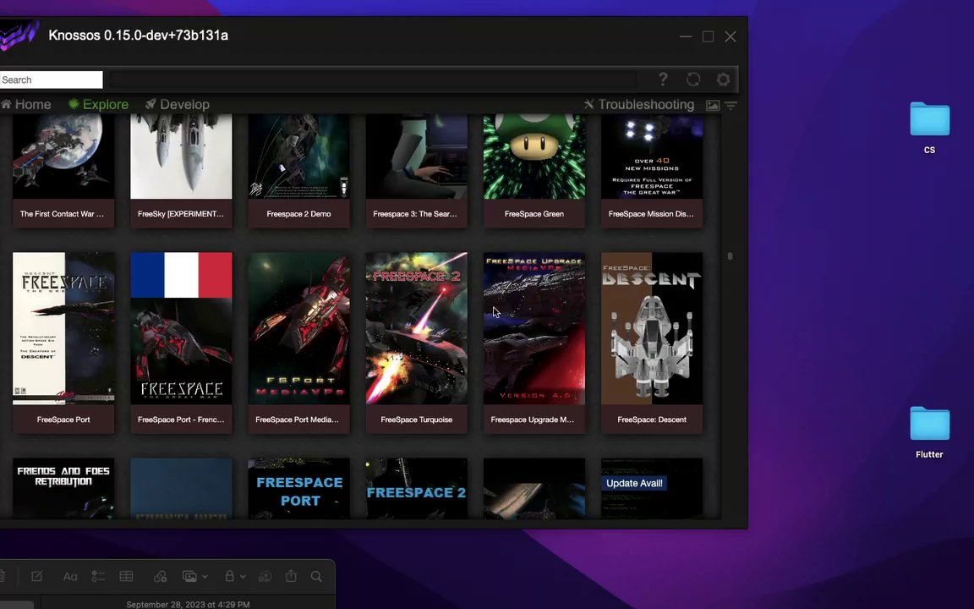This screenshot has width=974, height=609.
Task: Open FreeSpace Mission Dis... mod tile
Action: coord(652,171)
